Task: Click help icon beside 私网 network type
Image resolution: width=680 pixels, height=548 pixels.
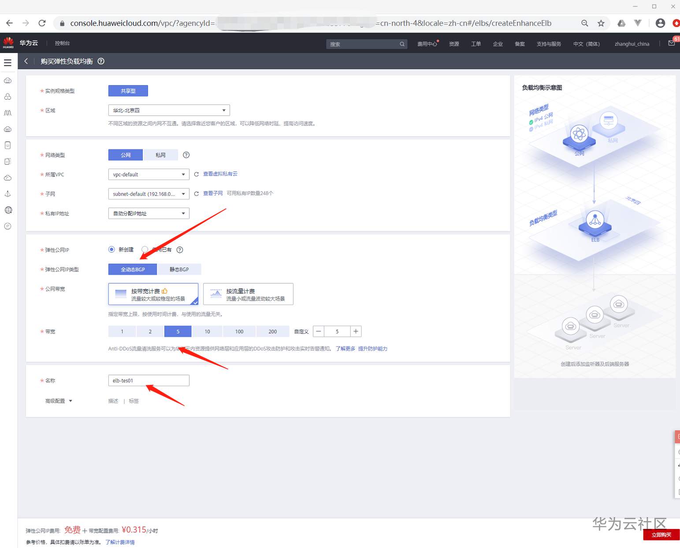Action: [x=186, y=155]
